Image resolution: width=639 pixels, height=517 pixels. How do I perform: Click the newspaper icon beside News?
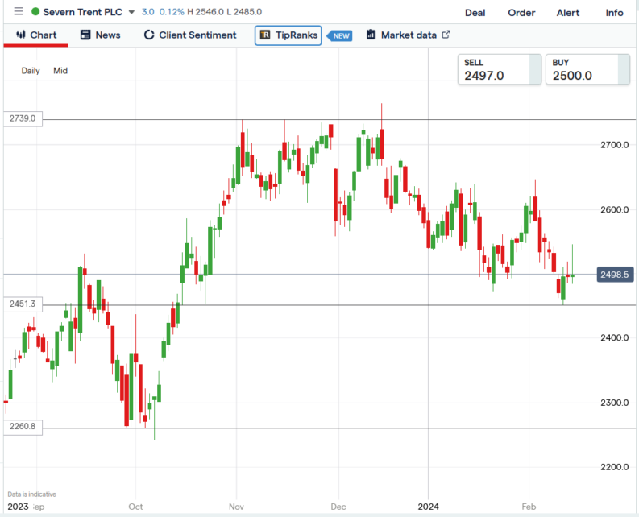coord(85,35)
